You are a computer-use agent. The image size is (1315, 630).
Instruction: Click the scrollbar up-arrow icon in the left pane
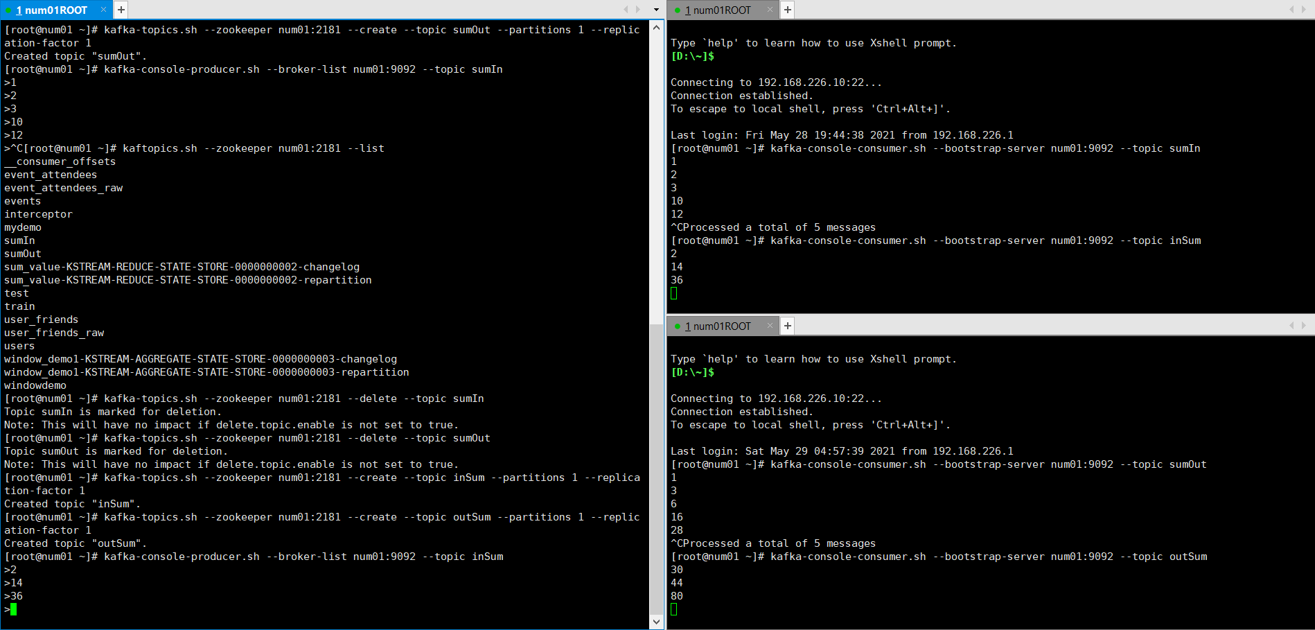tap(656, 27)
